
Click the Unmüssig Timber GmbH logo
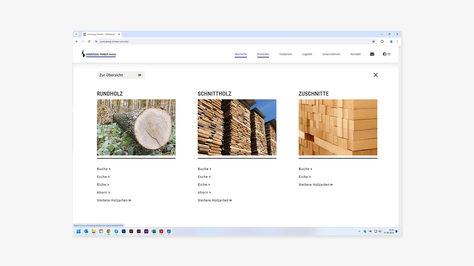pos(99,53)
